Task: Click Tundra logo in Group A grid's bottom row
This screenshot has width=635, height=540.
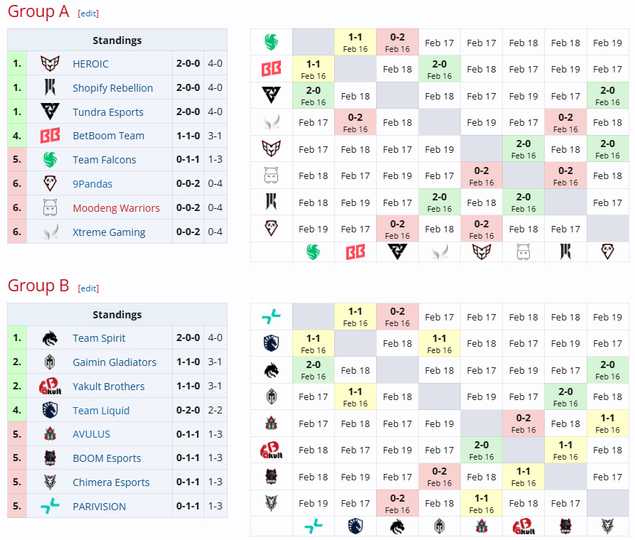Action: tap(397, 252)
